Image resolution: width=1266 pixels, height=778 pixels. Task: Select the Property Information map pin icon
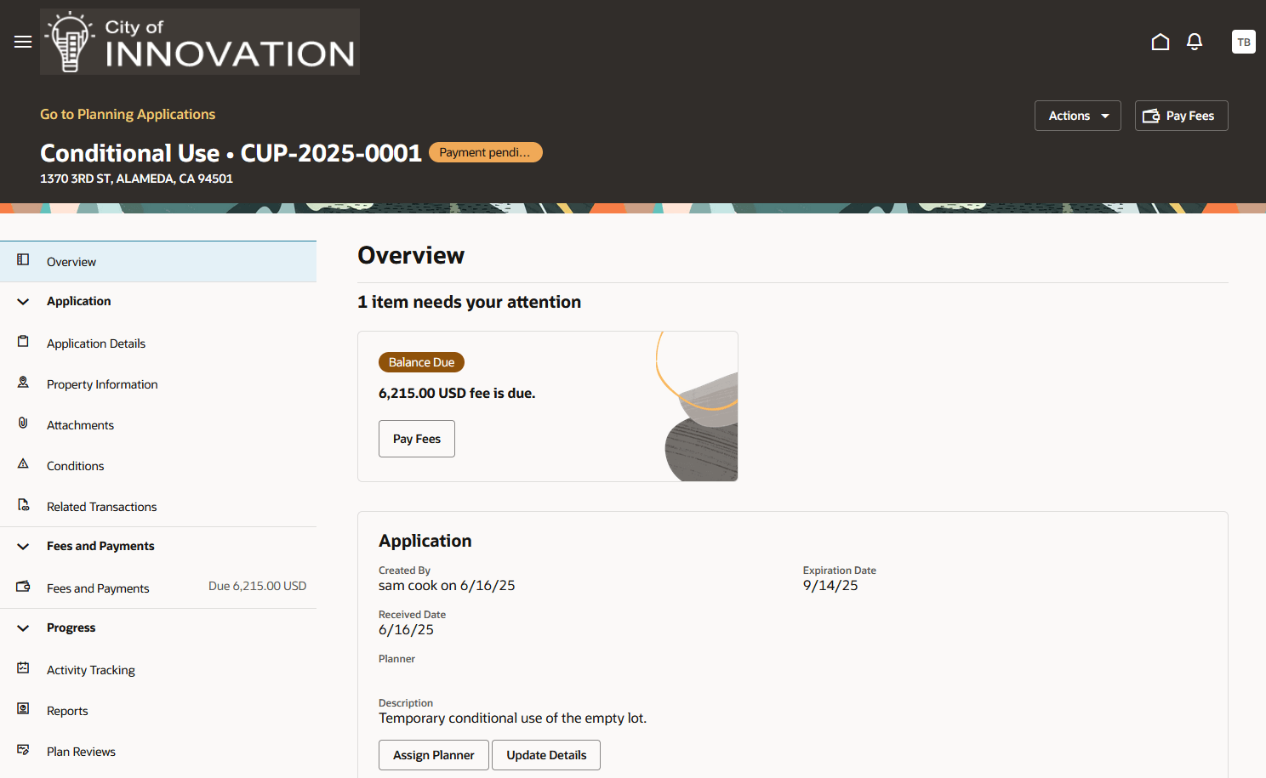tap(23, 382)
